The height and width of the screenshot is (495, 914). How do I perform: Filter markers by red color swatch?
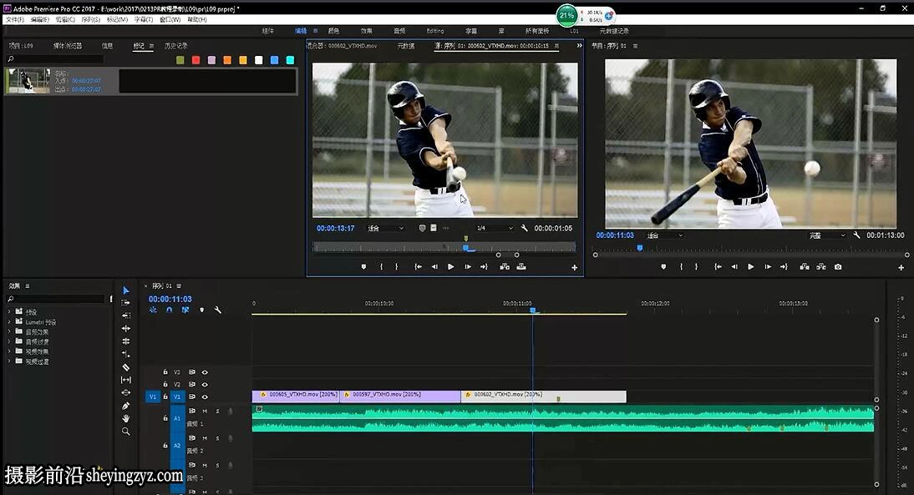click(195, 60)
